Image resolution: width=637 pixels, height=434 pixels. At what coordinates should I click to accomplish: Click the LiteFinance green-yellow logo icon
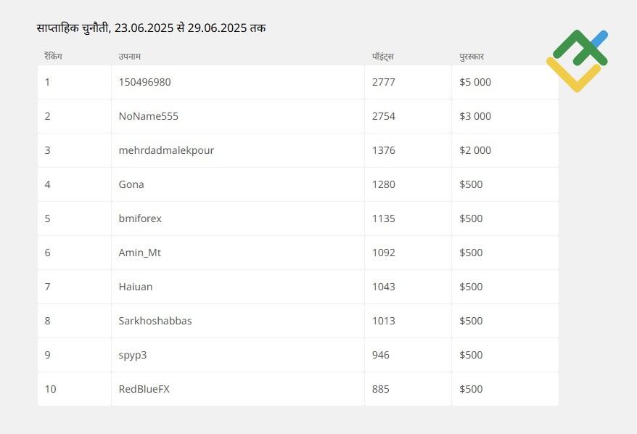[578, 61]
